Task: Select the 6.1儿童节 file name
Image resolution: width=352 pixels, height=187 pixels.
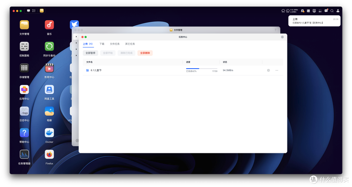Action: click(x=96, y=70)
